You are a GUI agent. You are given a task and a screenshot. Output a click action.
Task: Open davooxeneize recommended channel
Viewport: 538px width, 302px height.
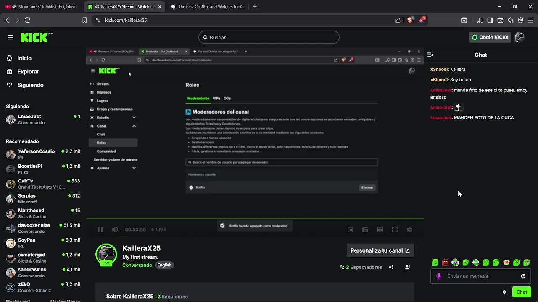[43, 228]
